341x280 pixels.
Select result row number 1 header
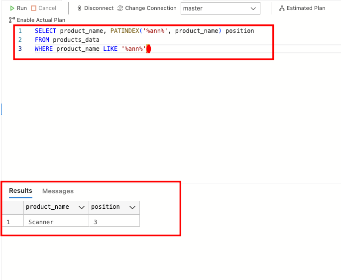(8, 222)
